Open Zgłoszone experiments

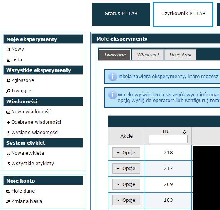[x=23, y=80]
